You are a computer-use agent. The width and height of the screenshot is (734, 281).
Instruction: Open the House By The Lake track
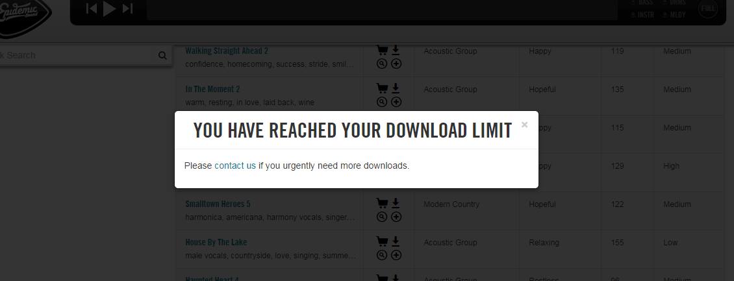(216, 242)
